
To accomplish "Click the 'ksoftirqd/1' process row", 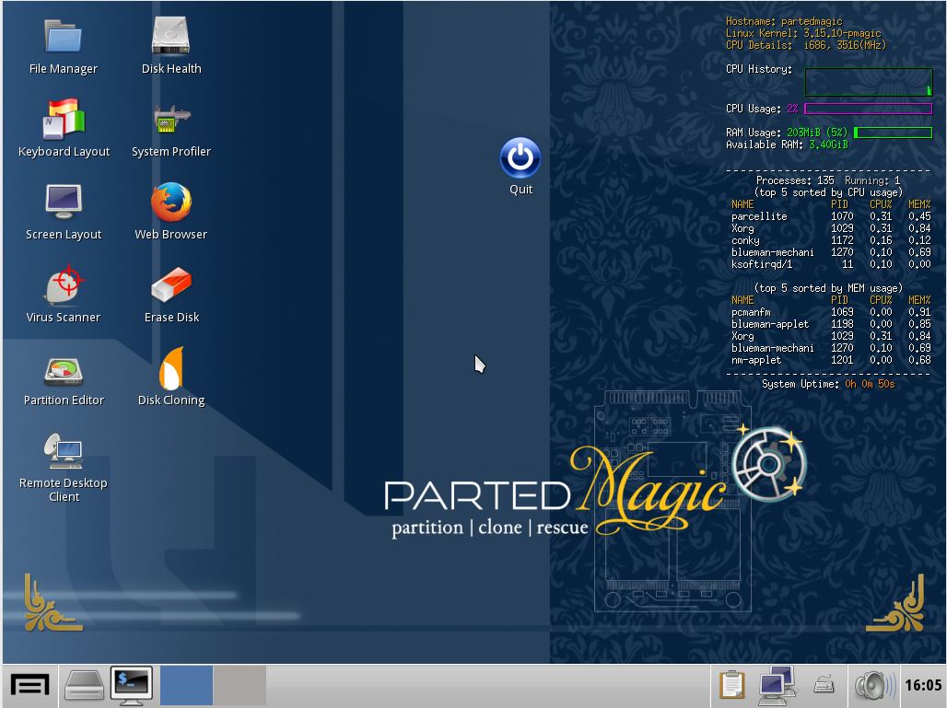I will click(x=831, y=264).
